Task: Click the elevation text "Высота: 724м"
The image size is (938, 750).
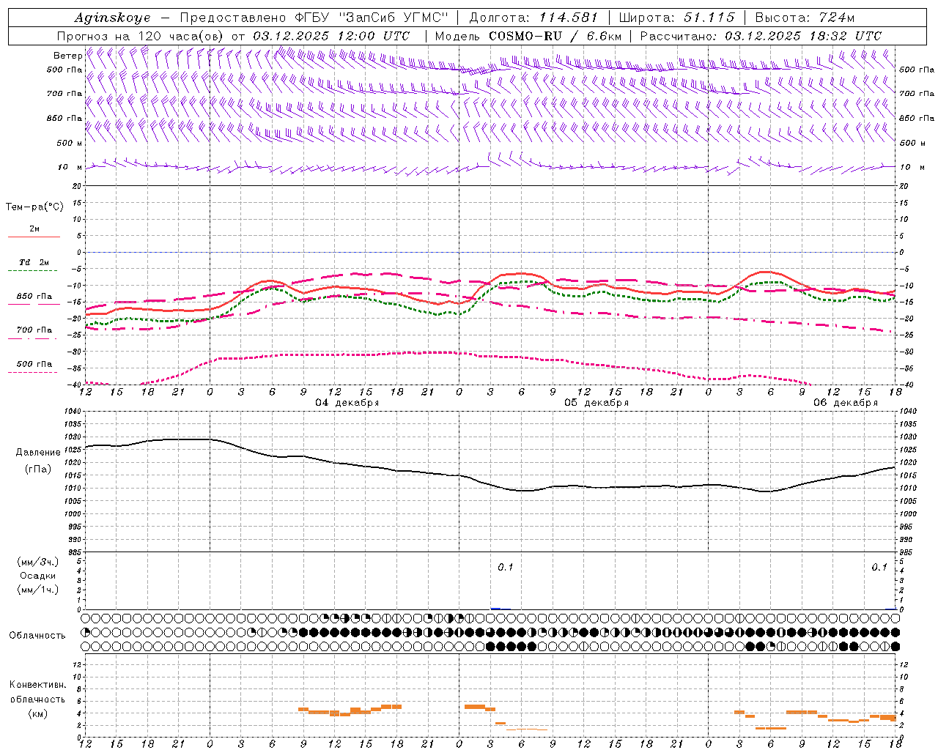Action: (805, 18)
